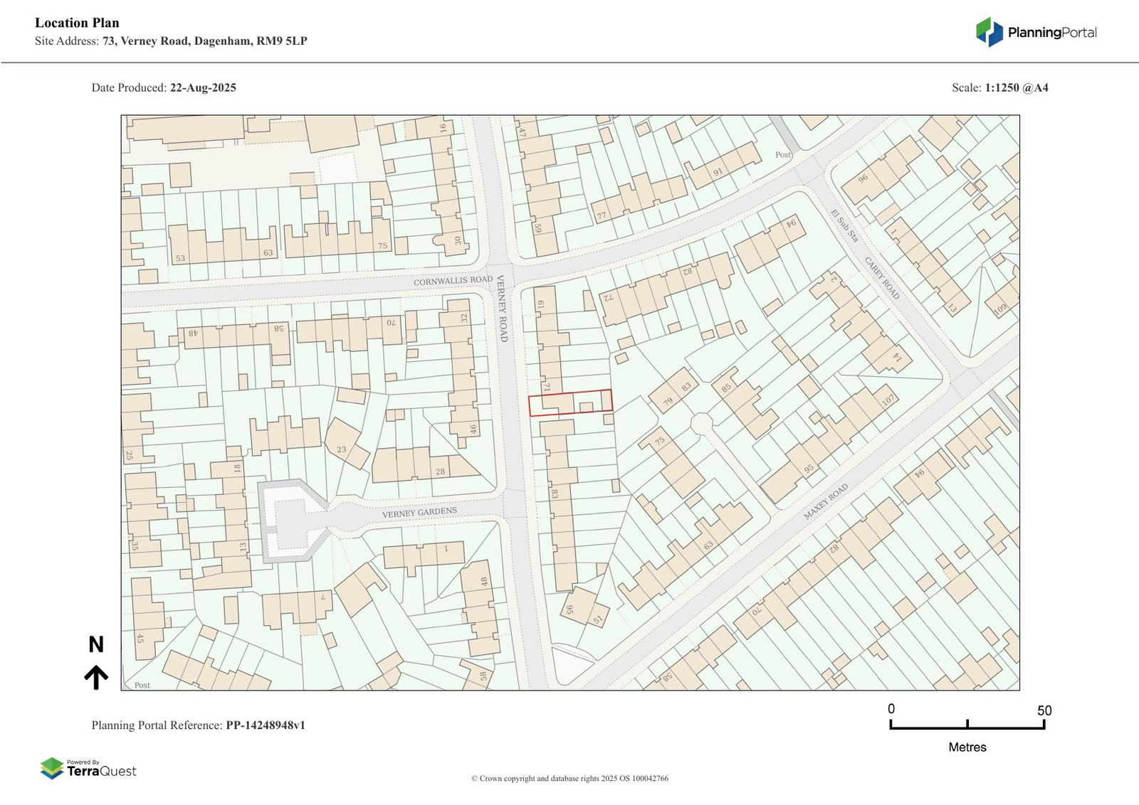The width and height of the screenshot is (1139, 805).
Task: Click house number 85
Action: (726, 388)
